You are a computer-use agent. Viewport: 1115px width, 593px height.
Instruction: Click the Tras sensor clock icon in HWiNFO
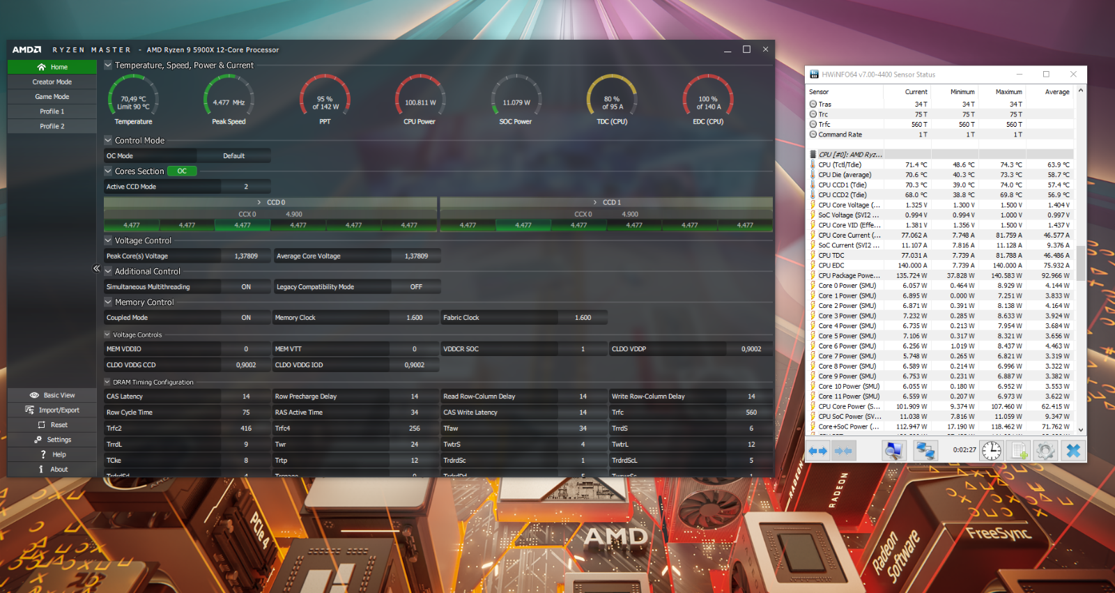813,104
